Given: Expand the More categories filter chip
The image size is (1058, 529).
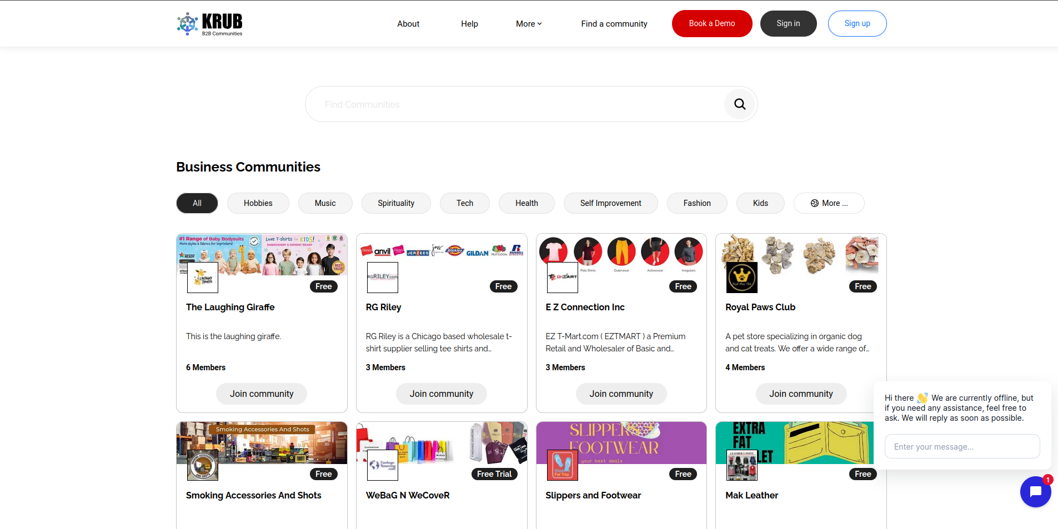Looking at the screenshot, I should (829, 203).
